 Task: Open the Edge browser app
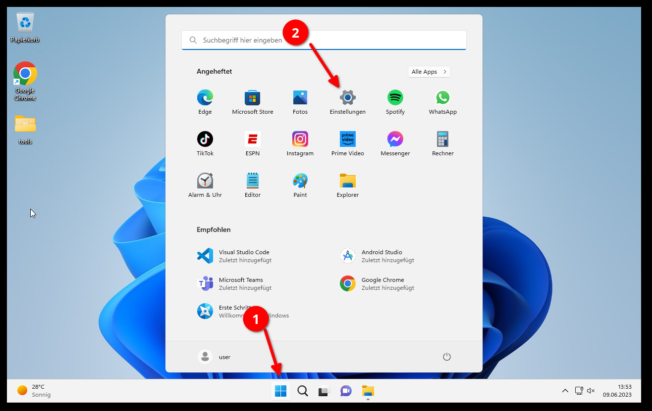click(205, 102)
